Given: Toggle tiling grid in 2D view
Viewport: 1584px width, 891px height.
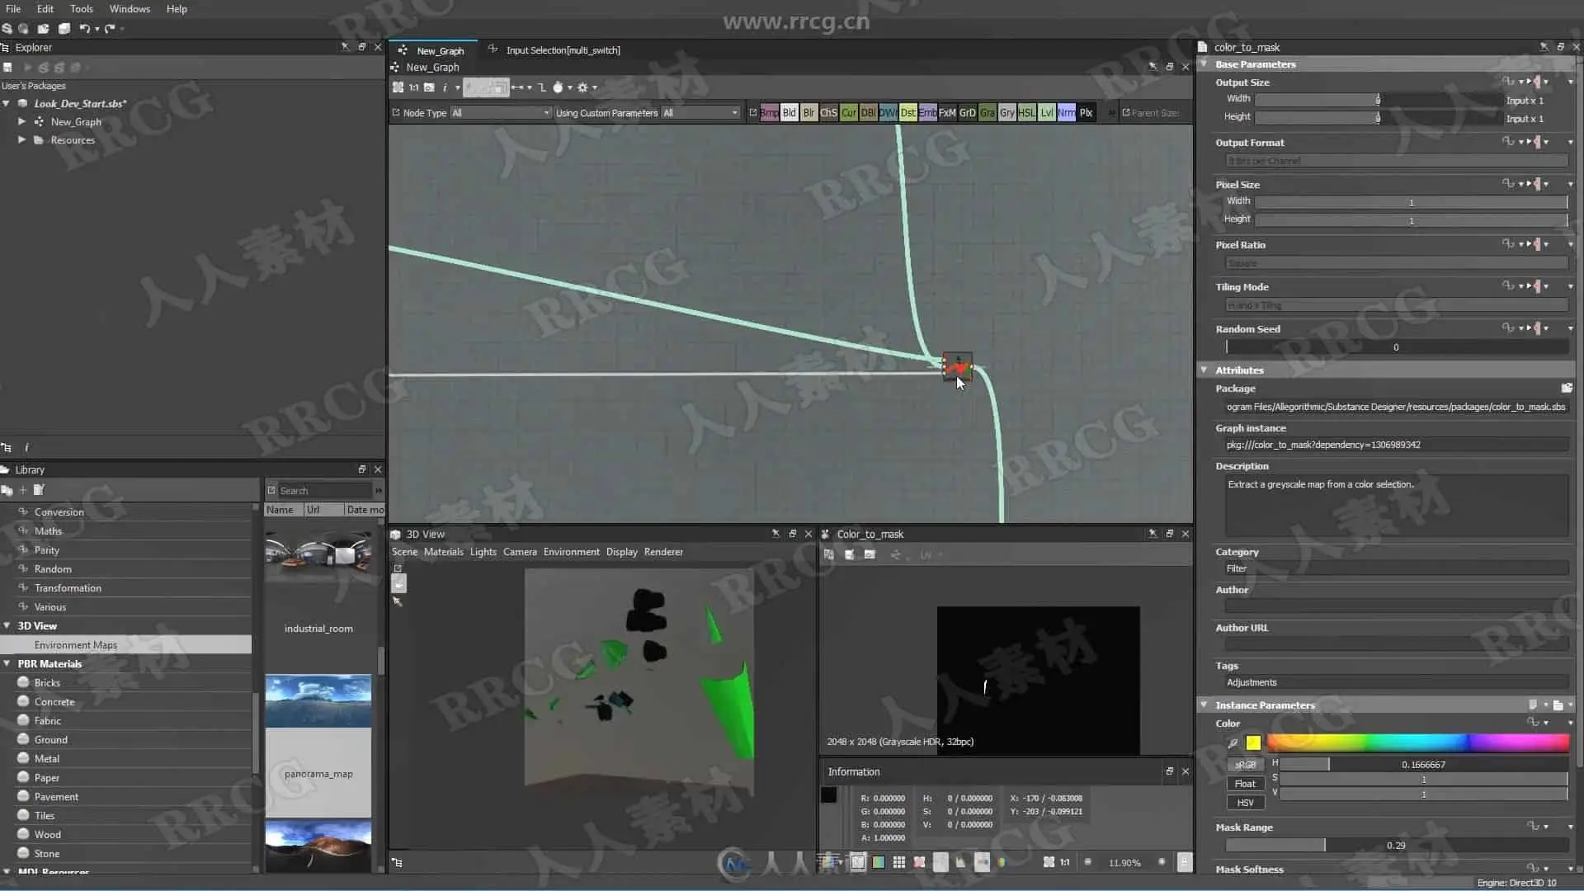Looking at the screenshot, I should click(898, 862).
